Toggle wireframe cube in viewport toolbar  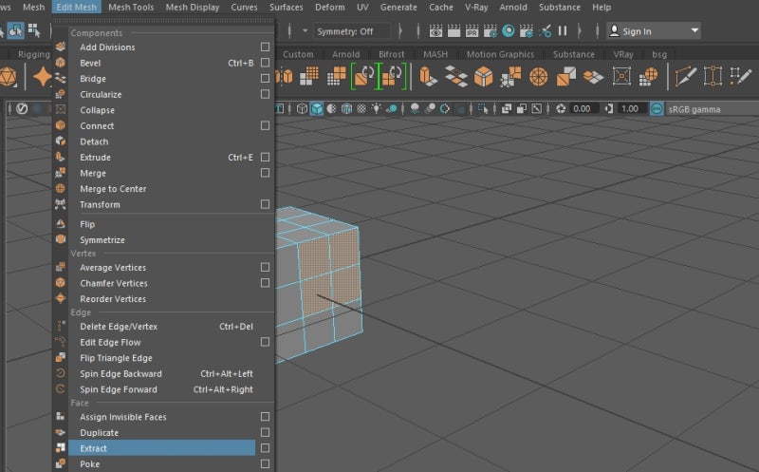point(302,108)
